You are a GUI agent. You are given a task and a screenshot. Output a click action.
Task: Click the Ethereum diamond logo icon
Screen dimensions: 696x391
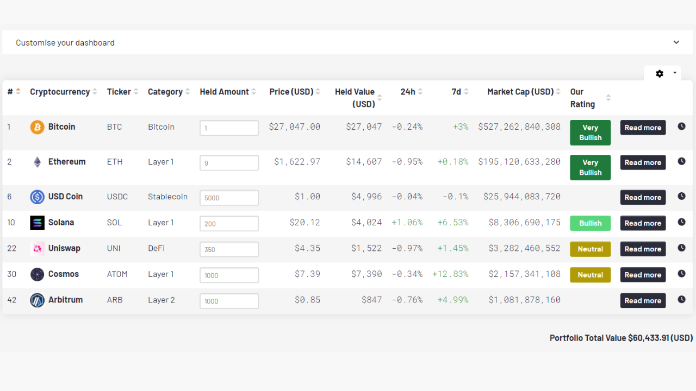tap(37, 161)
